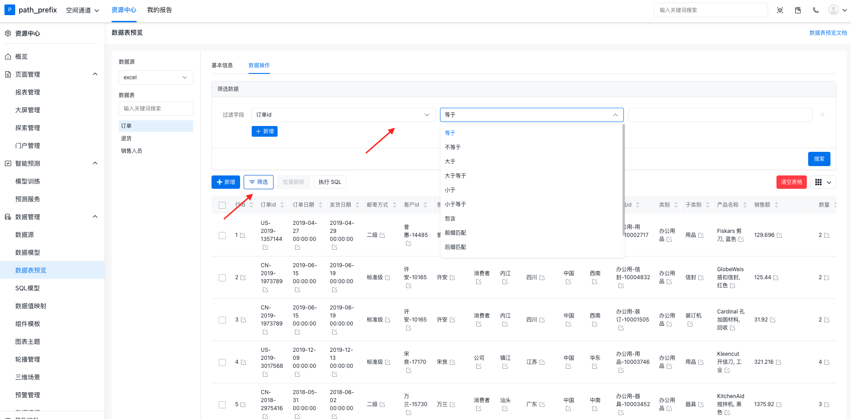This screenshot has width=851, height=419.
Task: Click the edit icon beside 江苏
Action: tap(542, 362)
